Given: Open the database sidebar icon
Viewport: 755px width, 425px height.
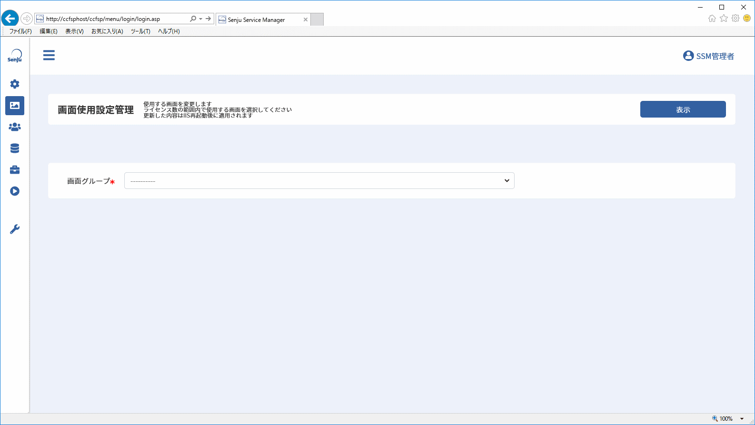Looking at the screenshot, I should (15, 148).
